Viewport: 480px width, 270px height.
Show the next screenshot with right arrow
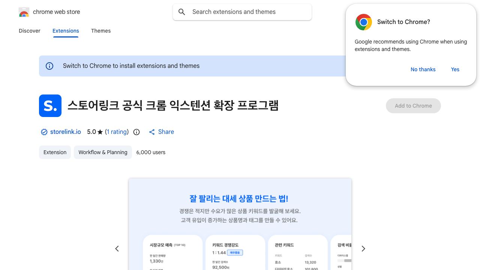tap(363, 249)
